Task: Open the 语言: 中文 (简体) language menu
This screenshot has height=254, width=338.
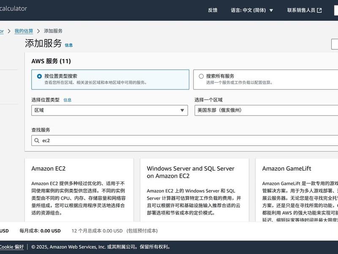Action: [x=252, y=10]
